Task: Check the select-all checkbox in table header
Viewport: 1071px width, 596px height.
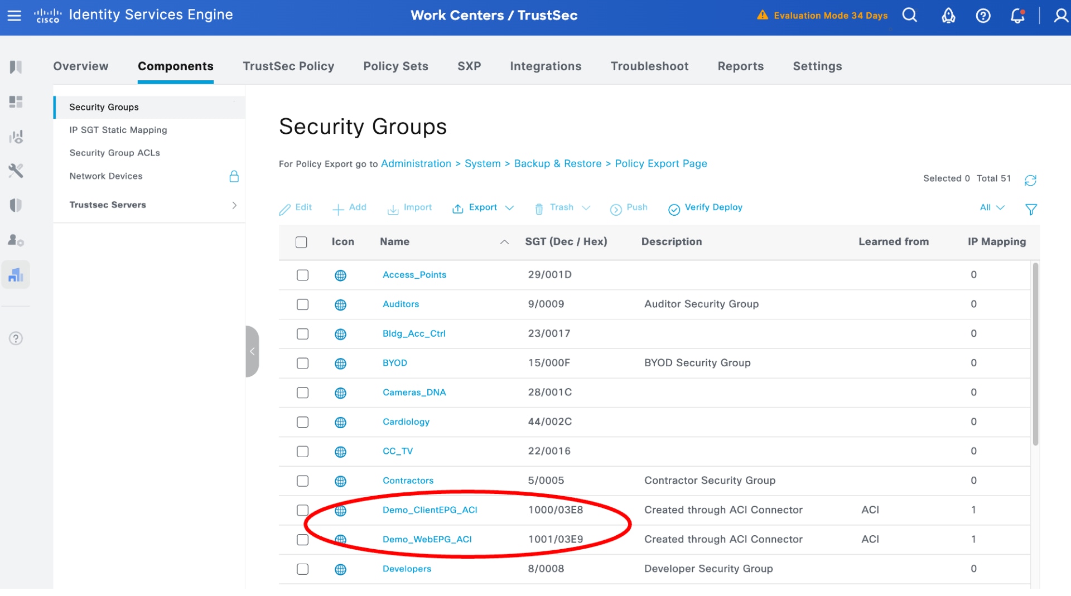Action: (302, 242)
